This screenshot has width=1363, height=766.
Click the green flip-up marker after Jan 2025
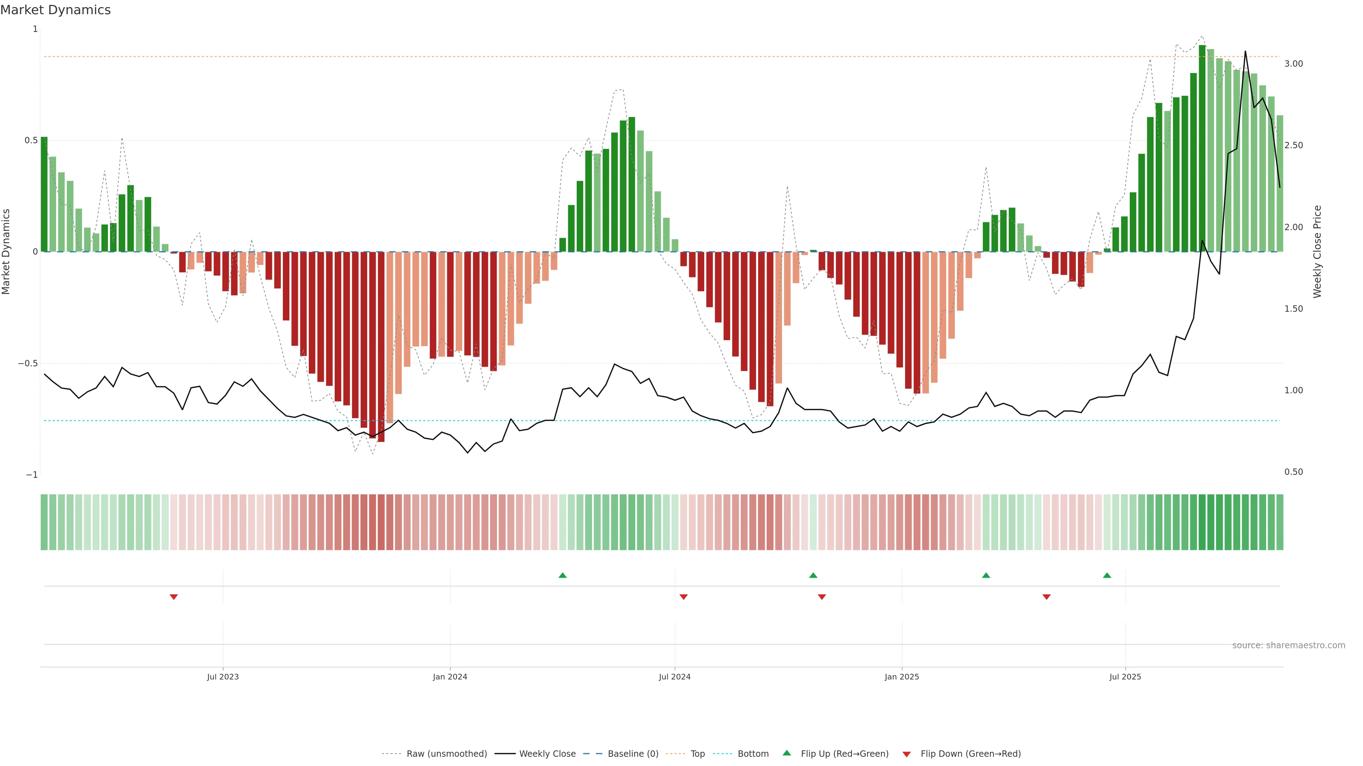pos(986,575)
